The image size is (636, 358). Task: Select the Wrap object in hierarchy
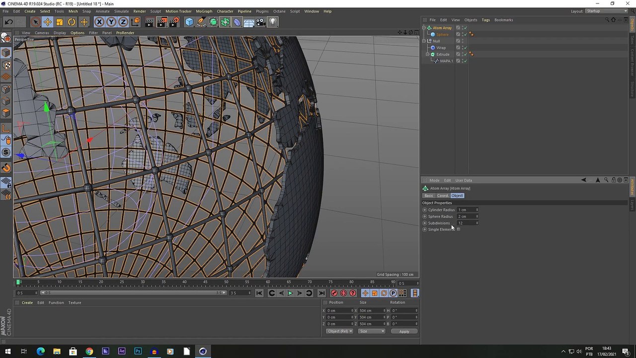441,48
